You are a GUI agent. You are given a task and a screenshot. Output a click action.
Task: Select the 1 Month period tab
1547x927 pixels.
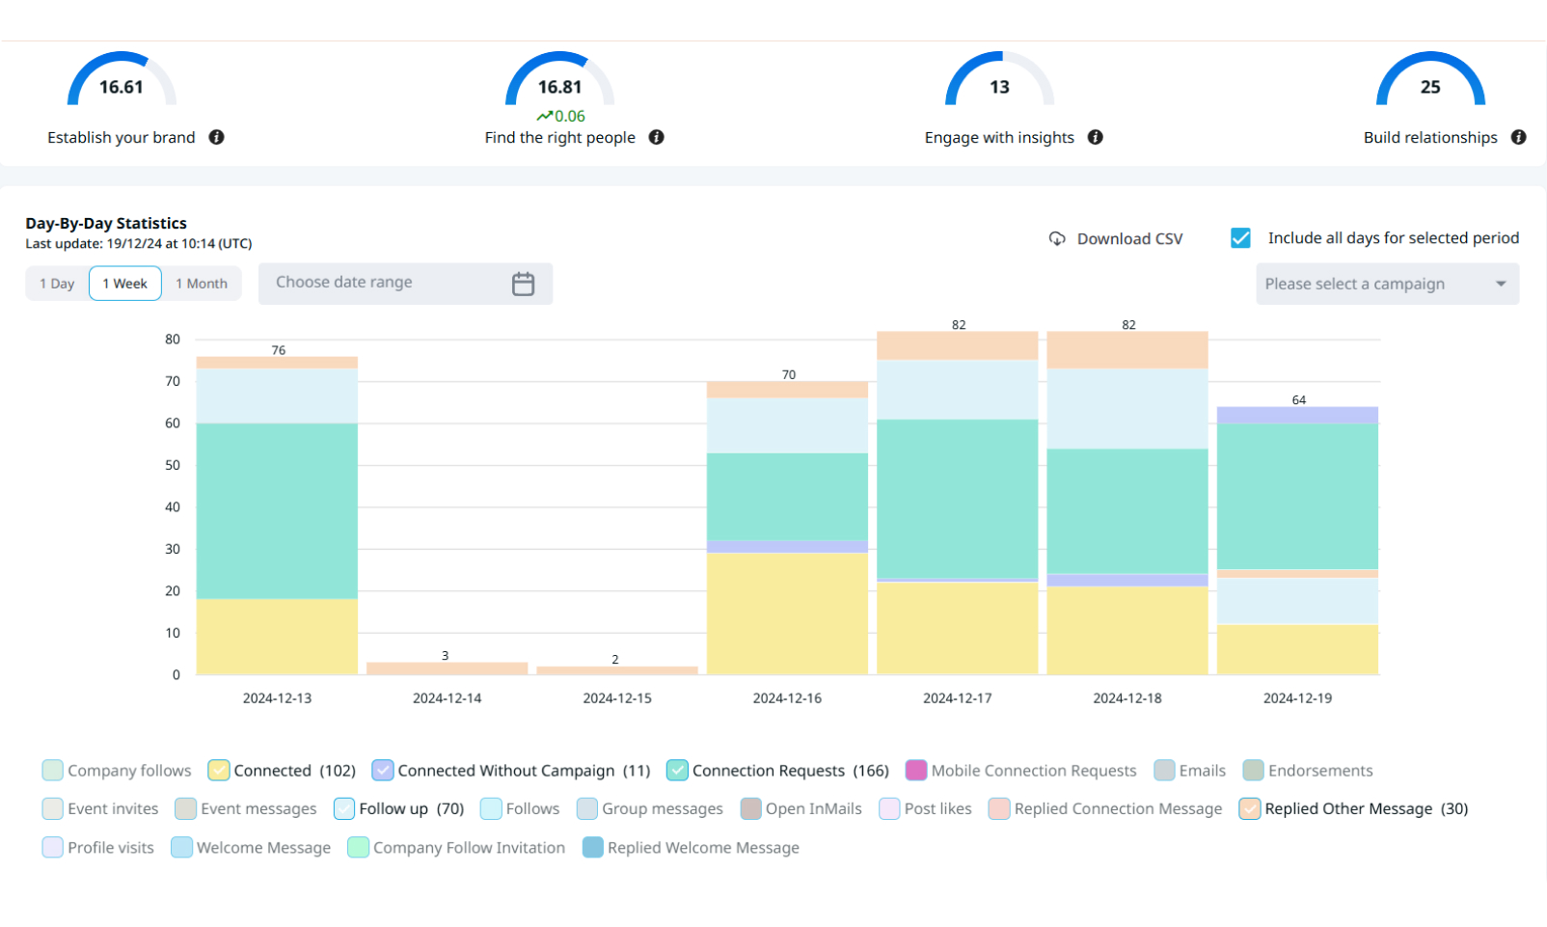click(202, 284)
